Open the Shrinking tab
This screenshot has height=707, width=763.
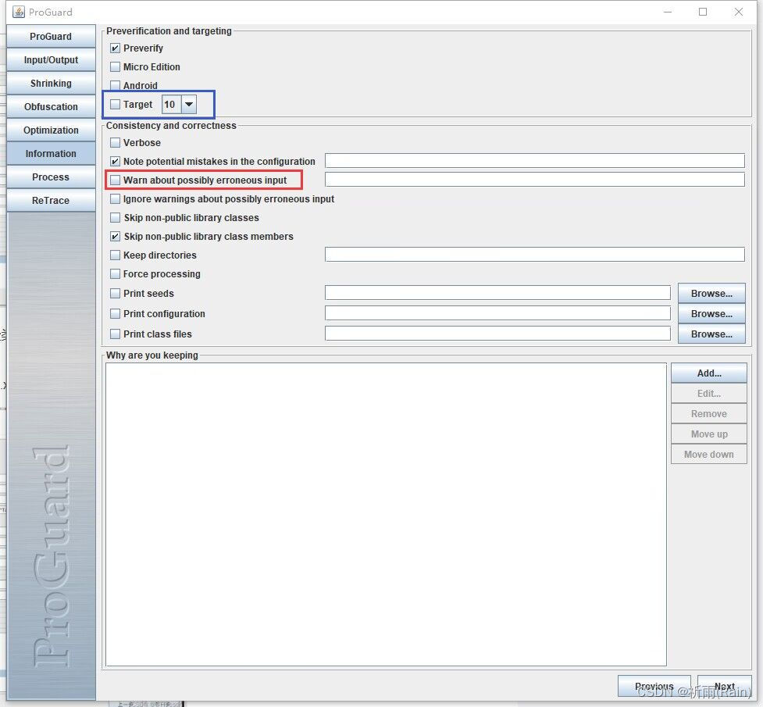[x=51, y=84]
